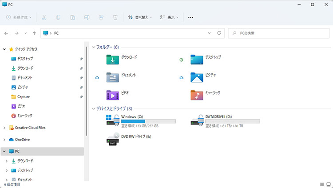Screen dimensions: 333x188
Task: Click the Cut scissors icon in toolbar
Action: tap(44, 17)
